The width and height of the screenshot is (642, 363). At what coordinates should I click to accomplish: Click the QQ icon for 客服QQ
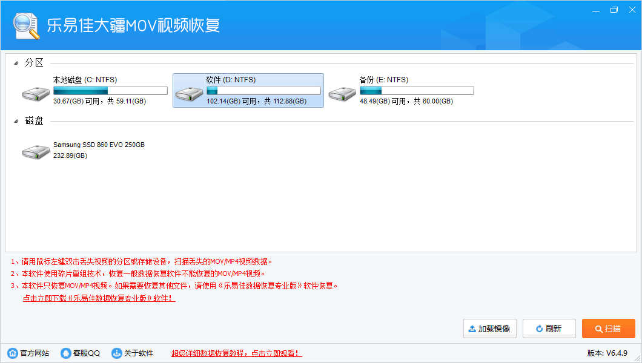(x=65, y=353)
